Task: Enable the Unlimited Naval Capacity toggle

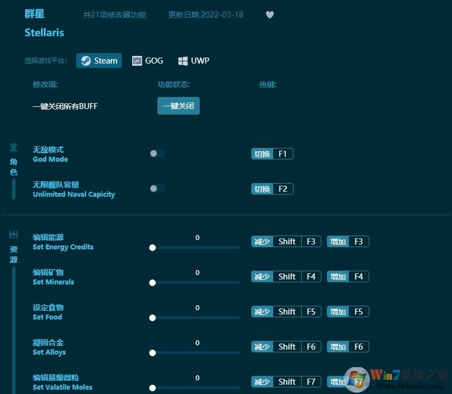Action: pyautogui.click(x=157, y=188)
